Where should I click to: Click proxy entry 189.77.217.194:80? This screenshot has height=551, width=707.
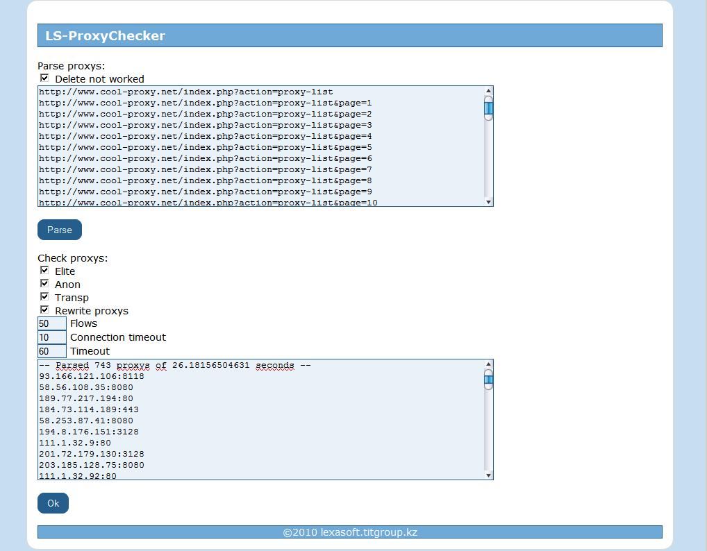coord(86,398)
